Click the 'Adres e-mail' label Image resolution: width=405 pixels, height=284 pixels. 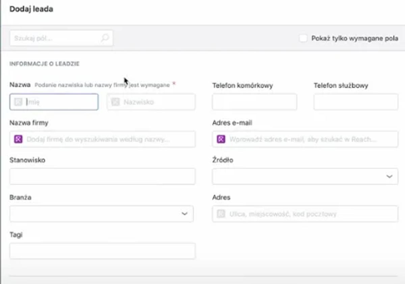pyautogui.click(x=232, y=123)
